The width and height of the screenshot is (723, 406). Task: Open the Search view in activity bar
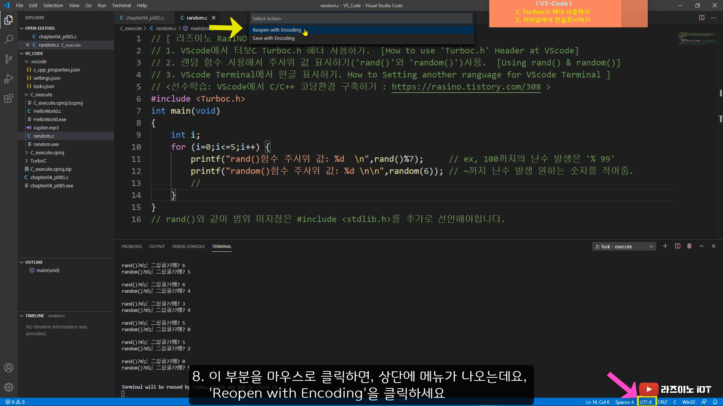click(9, 39)
